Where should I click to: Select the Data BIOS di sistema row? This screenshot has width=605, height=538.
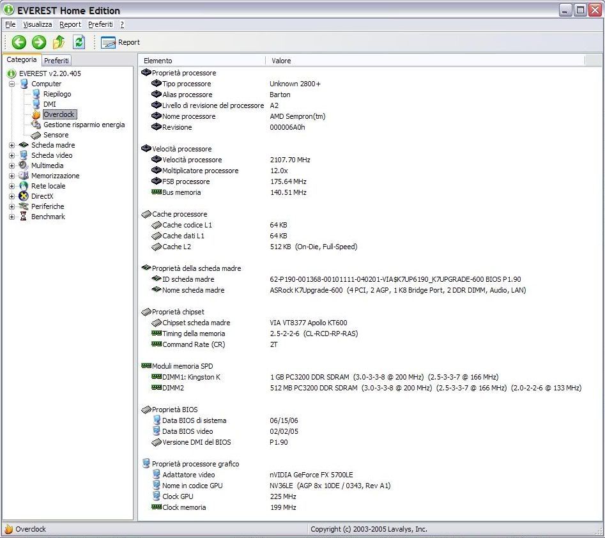click(x=225, y=420)
